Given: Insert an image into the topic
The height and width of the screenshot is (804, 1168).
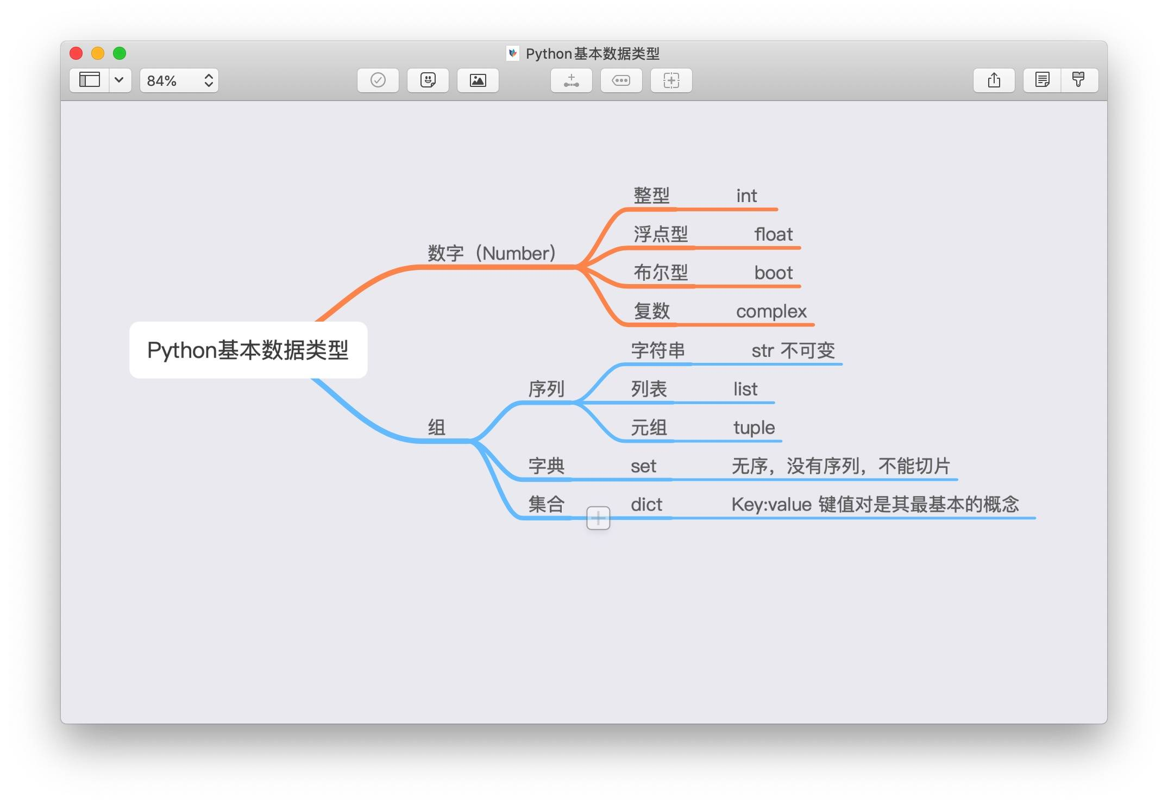Looking at the screenshot, I should (478, 80).
